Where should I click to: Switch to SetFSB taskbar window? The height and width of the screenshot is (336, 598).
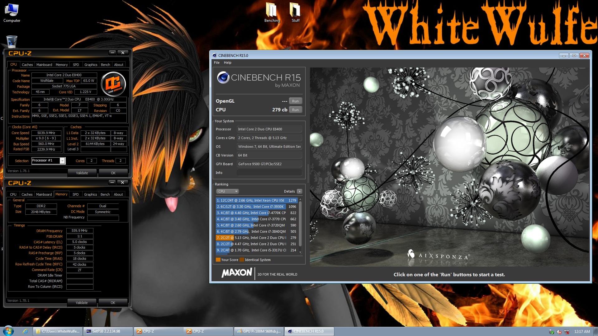(x=108, y=331)
